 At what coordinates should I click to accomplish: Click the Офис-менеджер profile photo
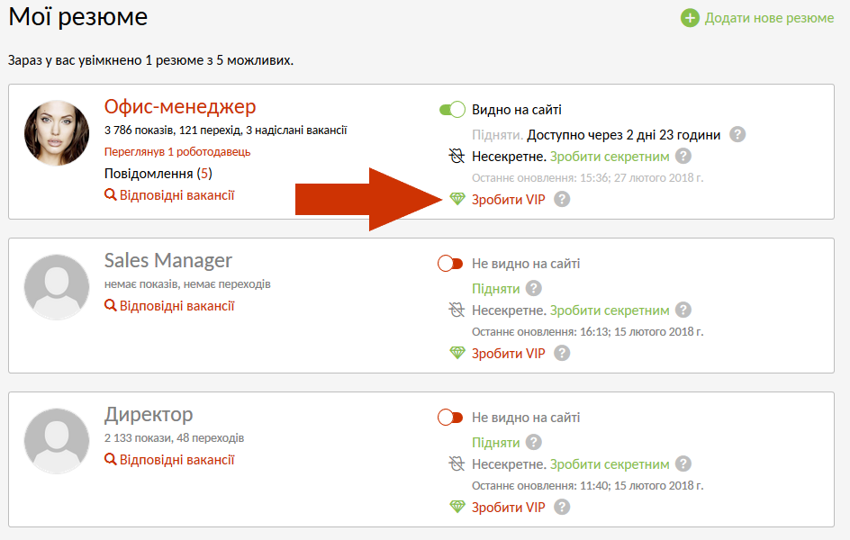[57, 133]
